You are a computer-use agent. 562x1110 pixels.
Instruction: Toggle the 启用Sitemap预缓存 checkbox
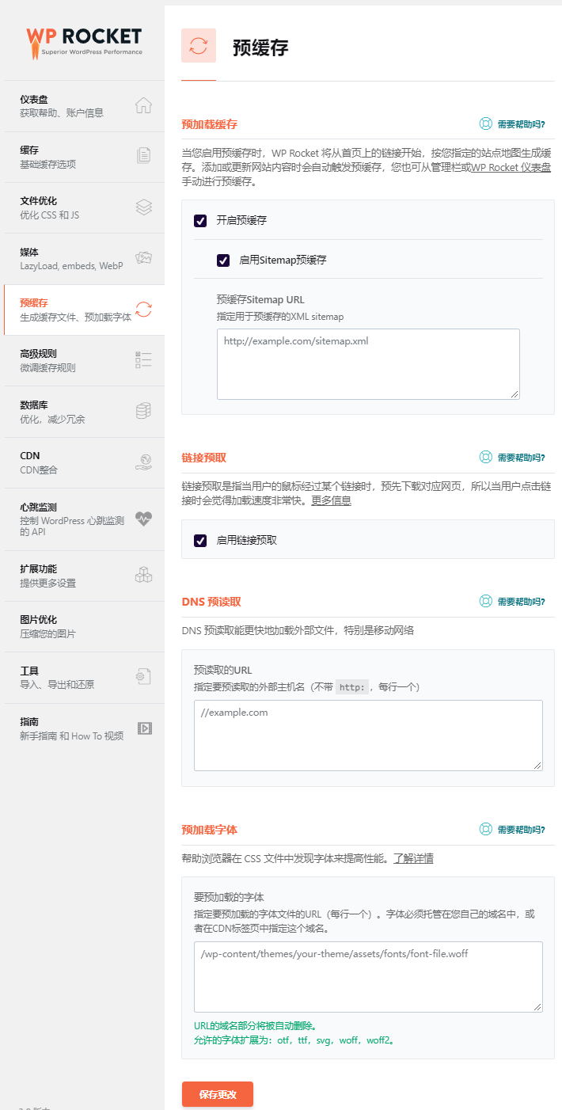click(223, 260)
